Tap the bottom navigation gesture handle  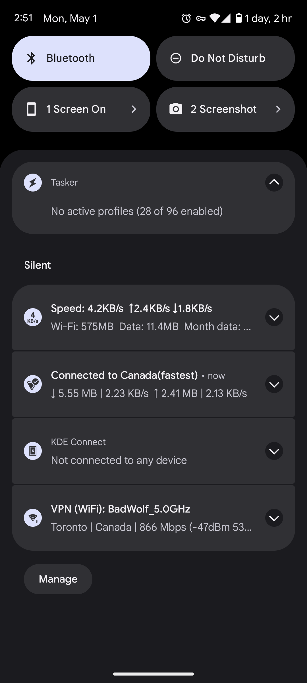click(153, 674)
